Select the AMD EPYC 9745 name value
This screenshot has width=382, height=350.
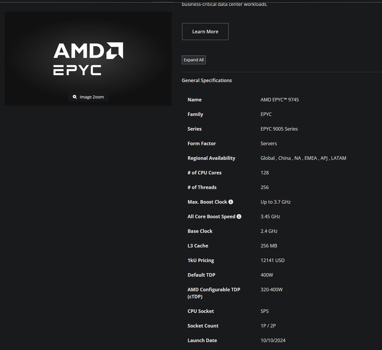point(280,100)
